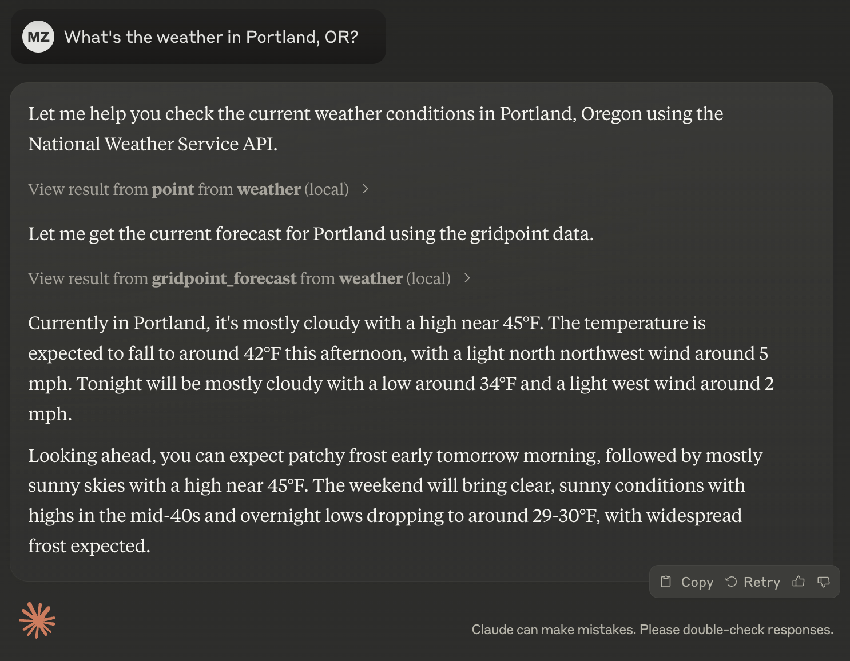This screenshot has height=661, width=850.
Task: Click the "Currently in Portland" forecast paragraph
Action: click(400, 368)
